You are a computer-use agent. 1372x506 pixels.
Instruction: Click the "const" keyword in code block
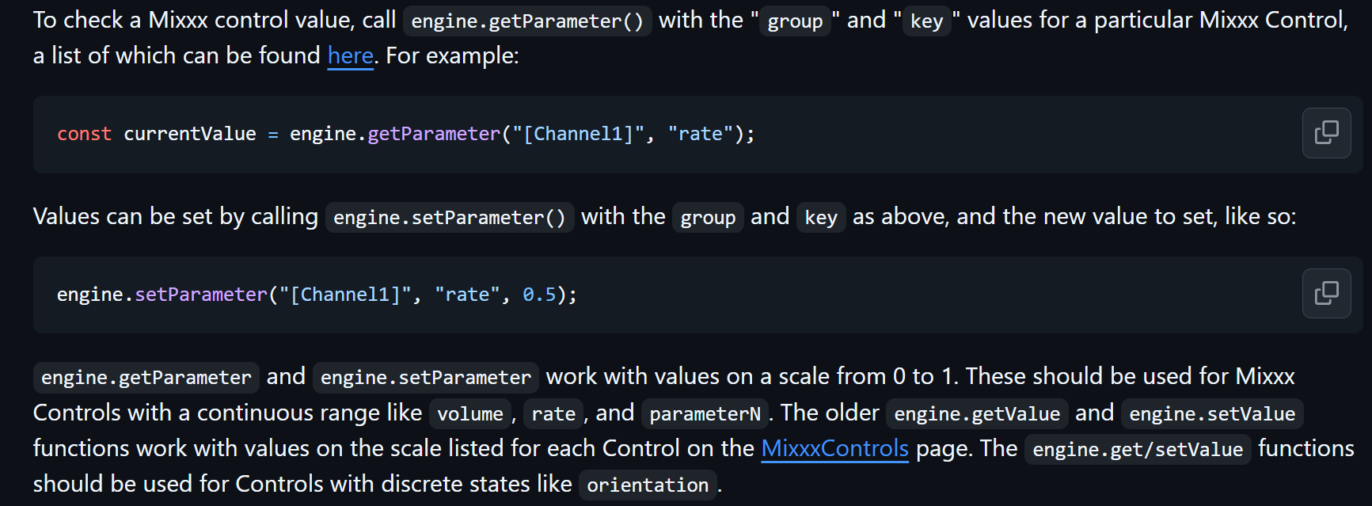coord(84,134)
